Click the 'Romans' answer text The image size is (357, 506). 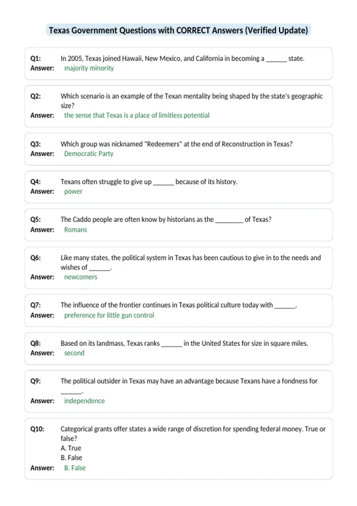[76, 230]
